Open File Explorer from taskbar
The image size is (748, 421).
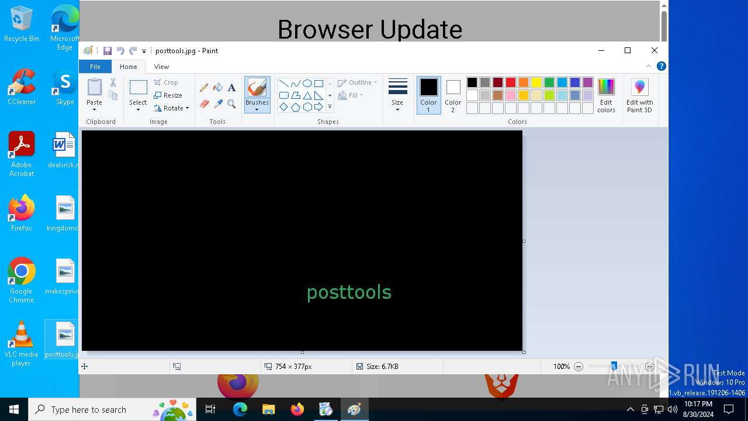coord(268,409)
